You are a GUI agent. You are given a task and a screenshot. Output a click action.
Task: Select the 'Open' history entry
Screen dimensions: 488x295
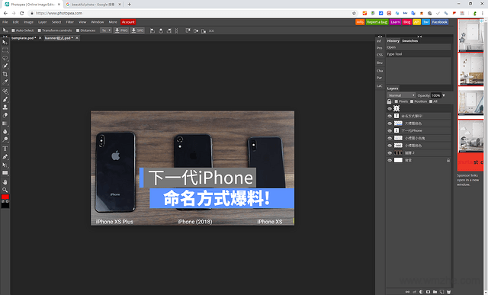click(419, 47)
